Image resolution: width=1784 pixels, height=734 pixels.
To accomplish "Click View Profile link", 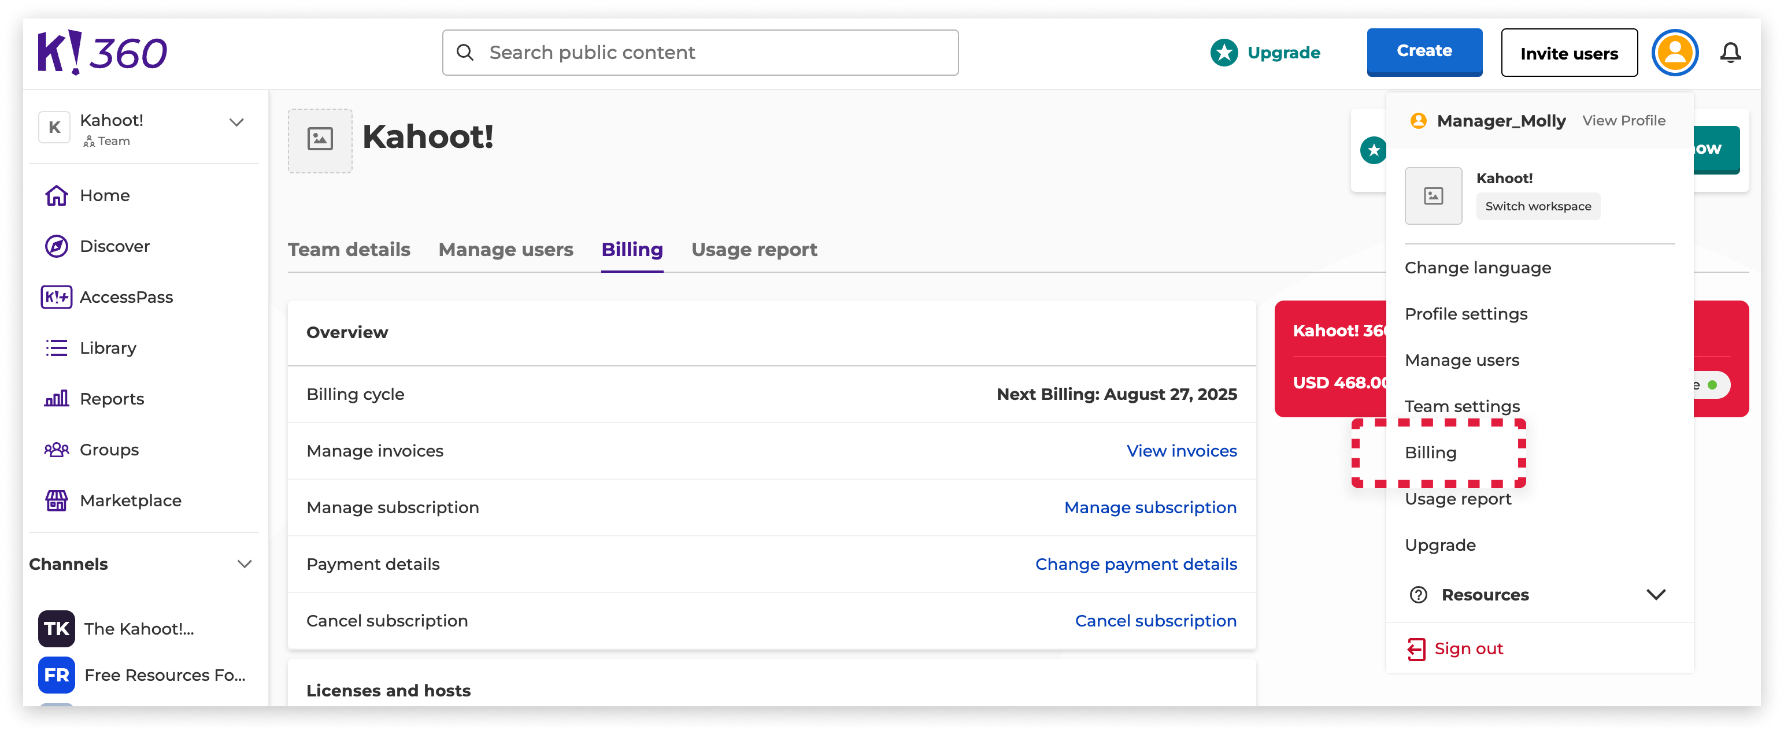I will coord(1623,121).
